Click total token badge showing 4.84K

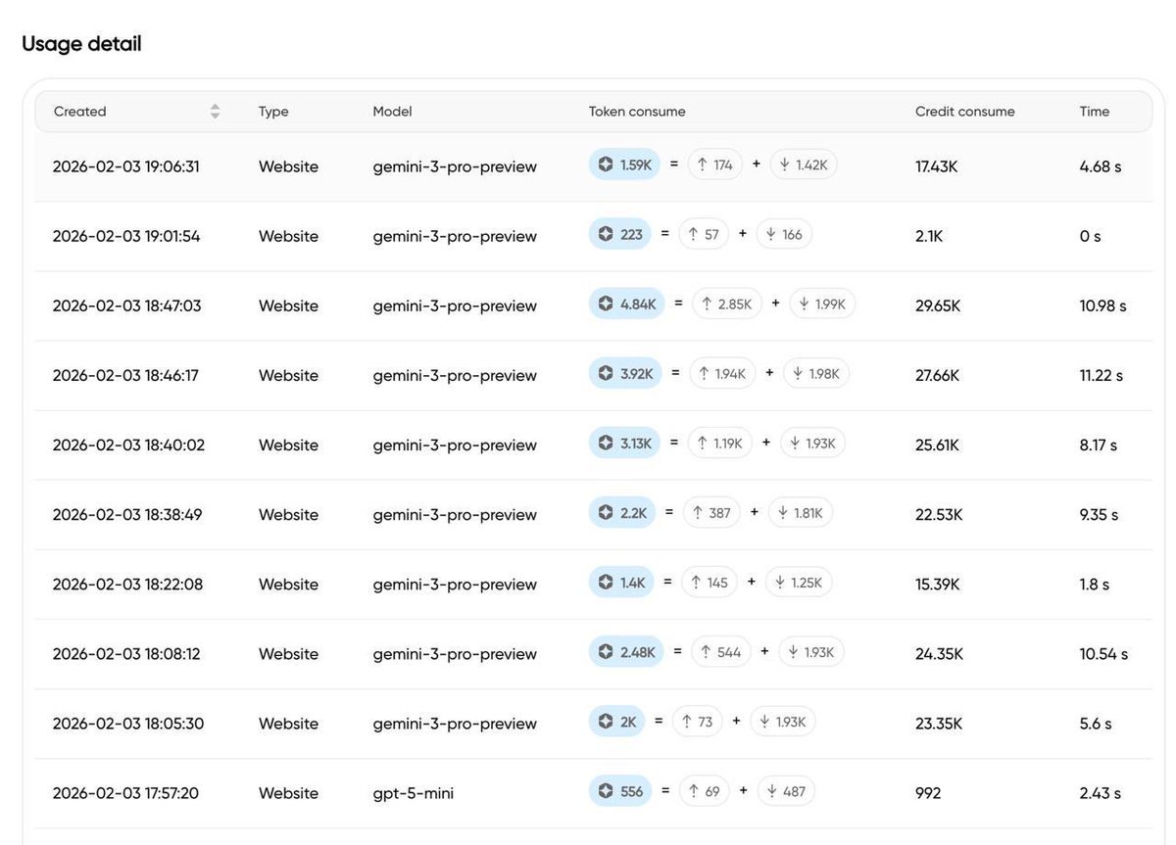click(627, 304)
